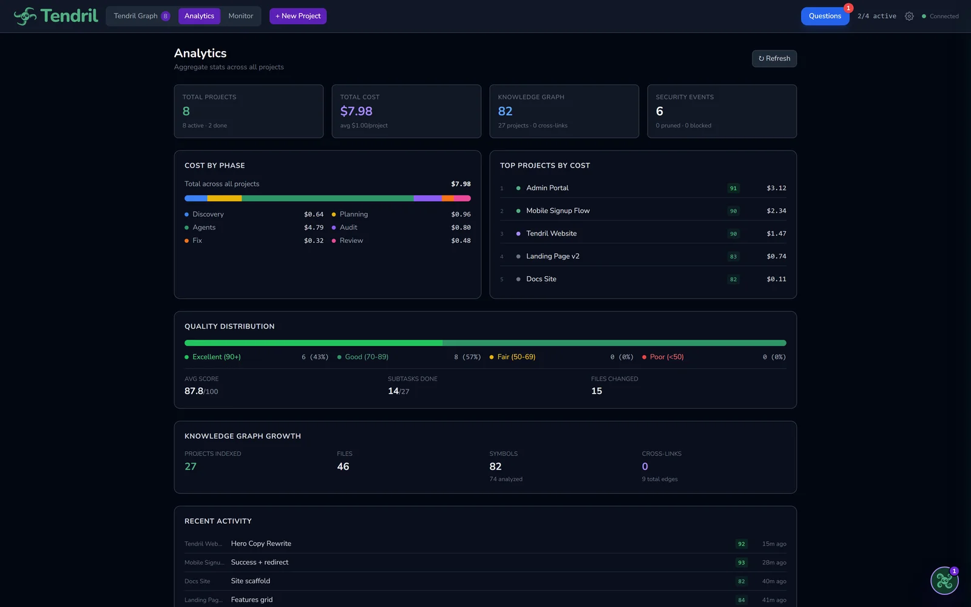Viewport: 971px width, 607px height.
Task: Switch to the Tendril Graph tab
Action: click(x=136, y=16)
